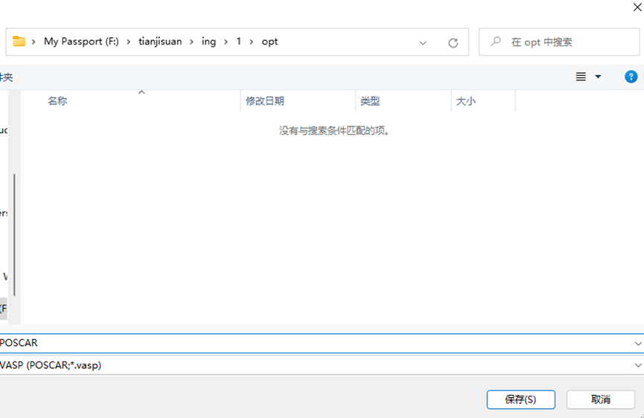The height and width of the screenshot is (418, 644).
Task: Refresh the opt folder view
Action: [x=453, y=42]
